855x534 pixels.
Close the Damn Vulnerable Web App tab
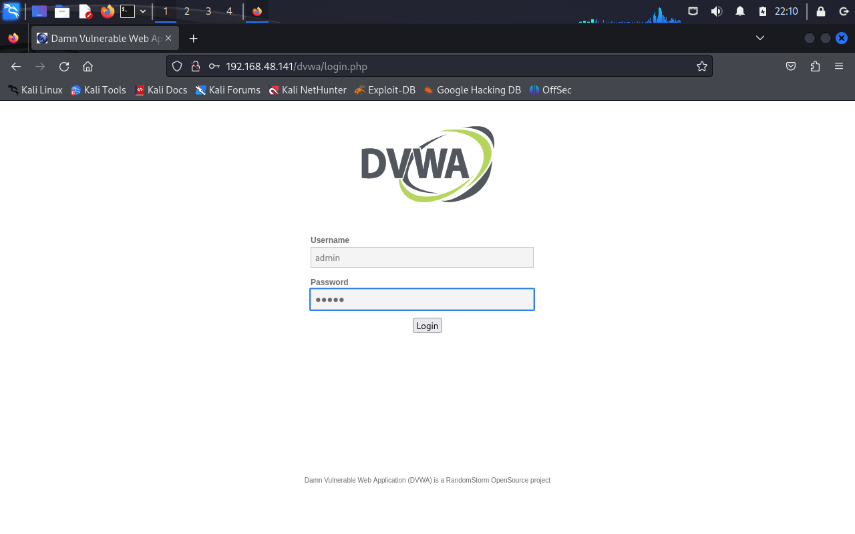(x=168, y=38)
